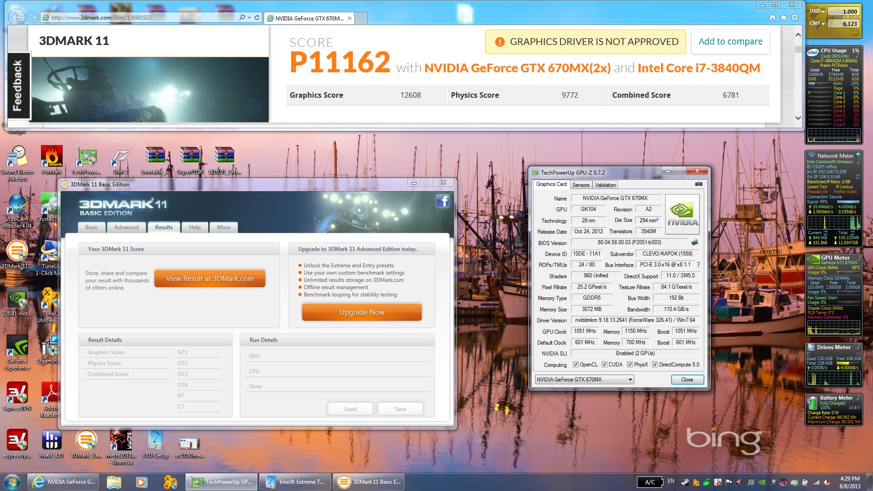
Task: Open the TechPowerUp GPU-Z desktop shortcut
Action: click(86, 160)
